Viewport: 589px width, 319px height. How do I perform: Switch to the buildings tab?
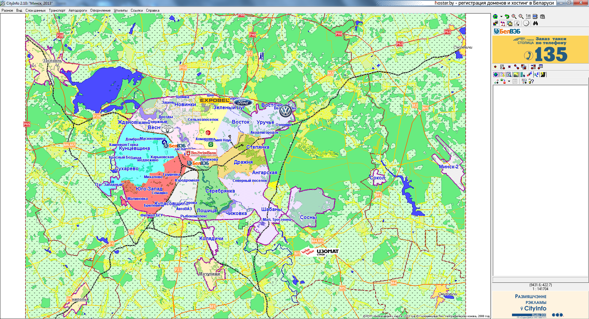pyautogui.click(x=523, y=75)
